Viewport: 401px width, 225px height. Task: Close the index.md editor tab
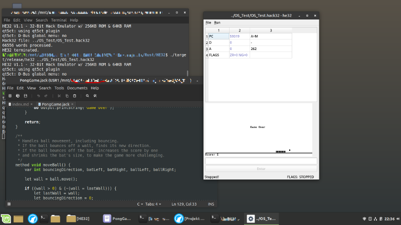33,104
